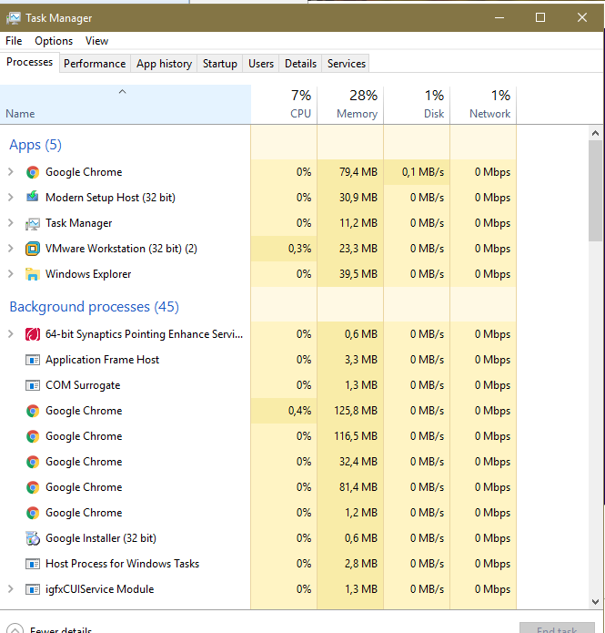Click the Synaptics Pointing Enhance Service icon
Screen dimensions: 605x633
coord(33,334)
